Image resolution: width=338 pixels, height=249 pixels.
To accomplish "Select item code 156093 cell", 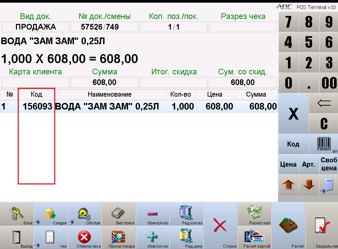I will point(36,106).
